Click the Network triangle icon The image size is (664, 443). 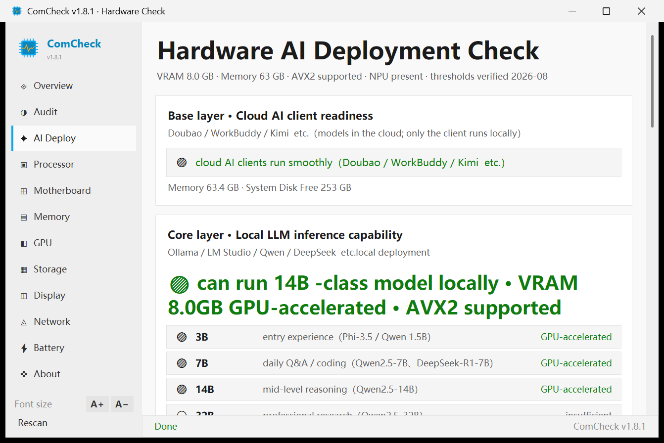point(24,322)
